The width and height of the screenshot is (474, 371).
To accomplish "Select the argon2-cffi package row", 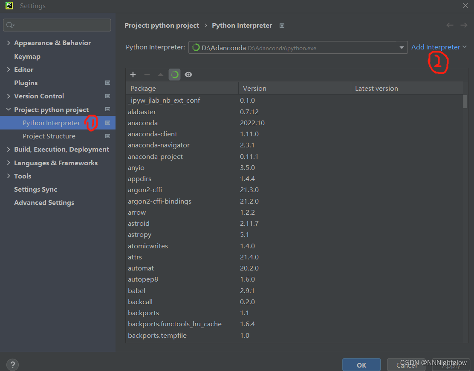I will [295, 190].
